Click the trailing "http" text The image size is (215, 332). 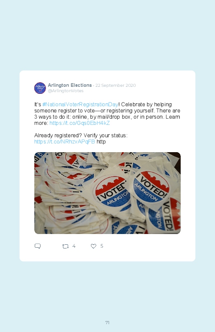point(101,142)
